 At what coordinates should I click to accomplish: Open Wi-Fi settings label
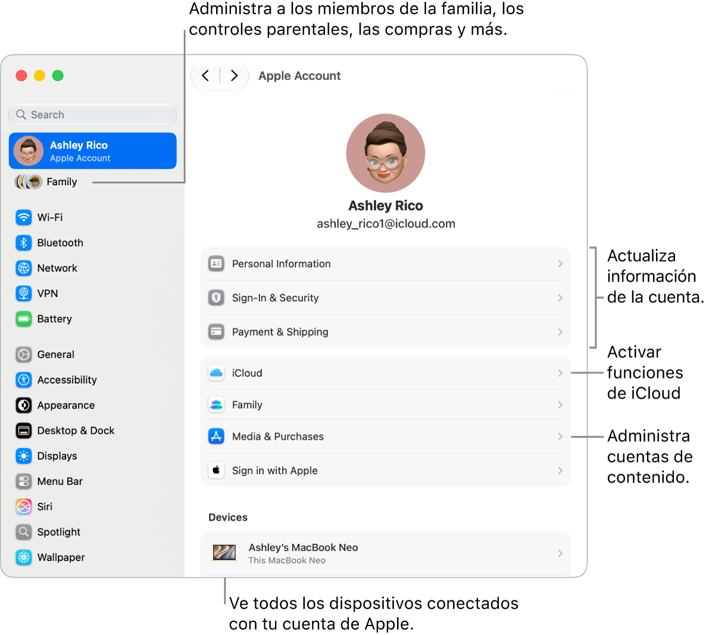tap(50, 218)
